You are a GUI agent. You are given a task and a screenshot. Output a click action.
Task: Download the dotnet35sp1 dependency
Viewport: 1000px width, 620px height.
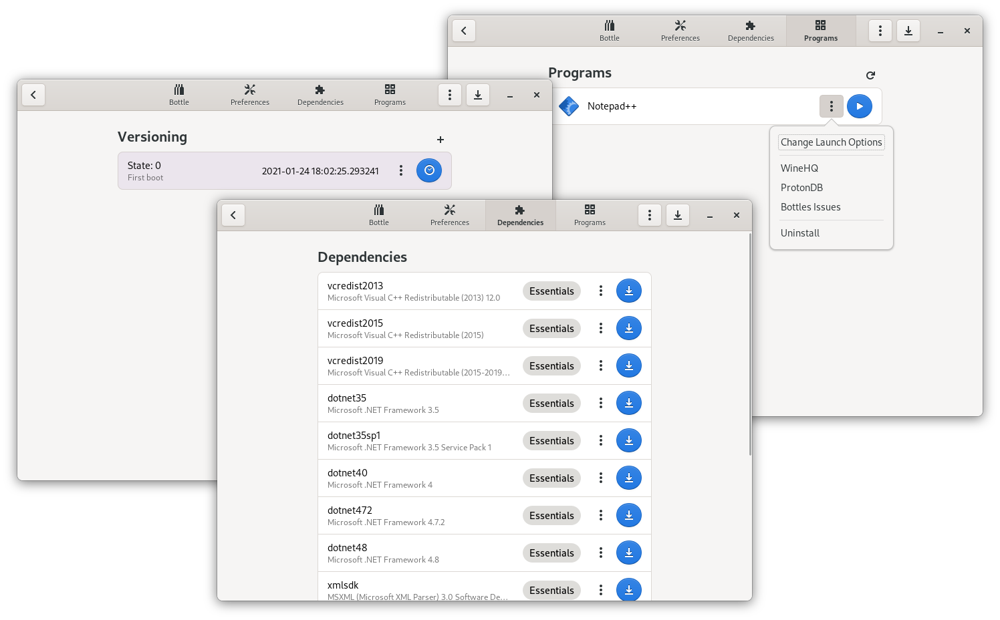(628, 440)
